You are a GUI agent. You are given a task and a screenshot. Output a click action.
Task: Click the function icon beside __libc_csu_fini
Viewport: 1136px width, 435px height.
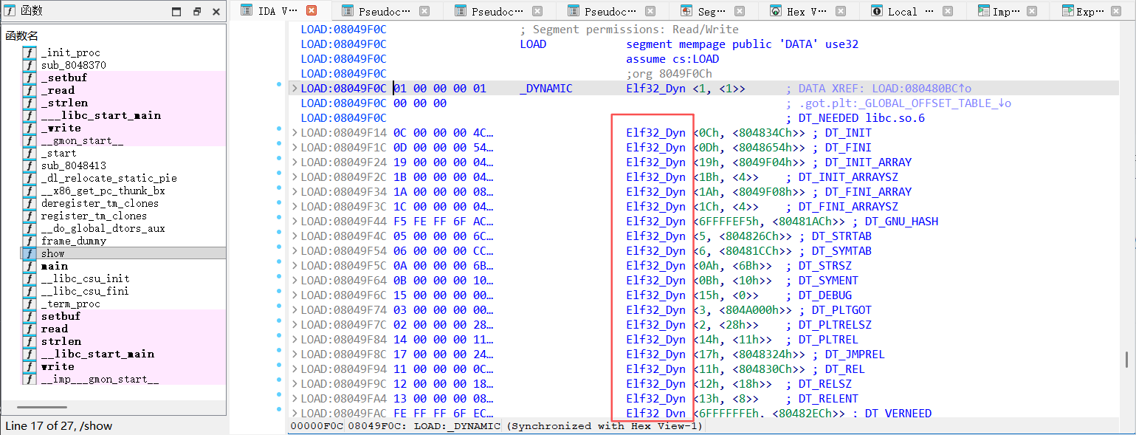point(30,291)
